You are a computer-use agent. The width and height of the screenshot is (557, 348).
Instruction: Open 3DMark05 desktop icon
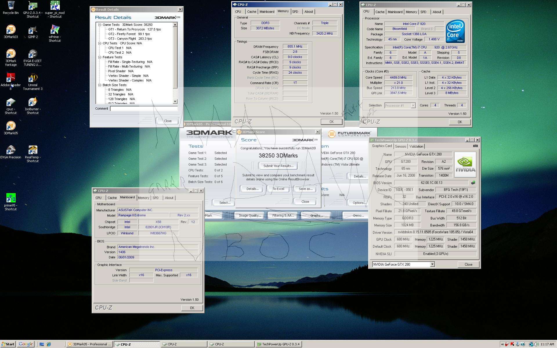point(11,128)
